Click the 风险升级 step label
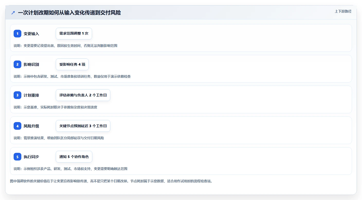The height and width of the screenshot is (200, 362). (x=31, y=126)
